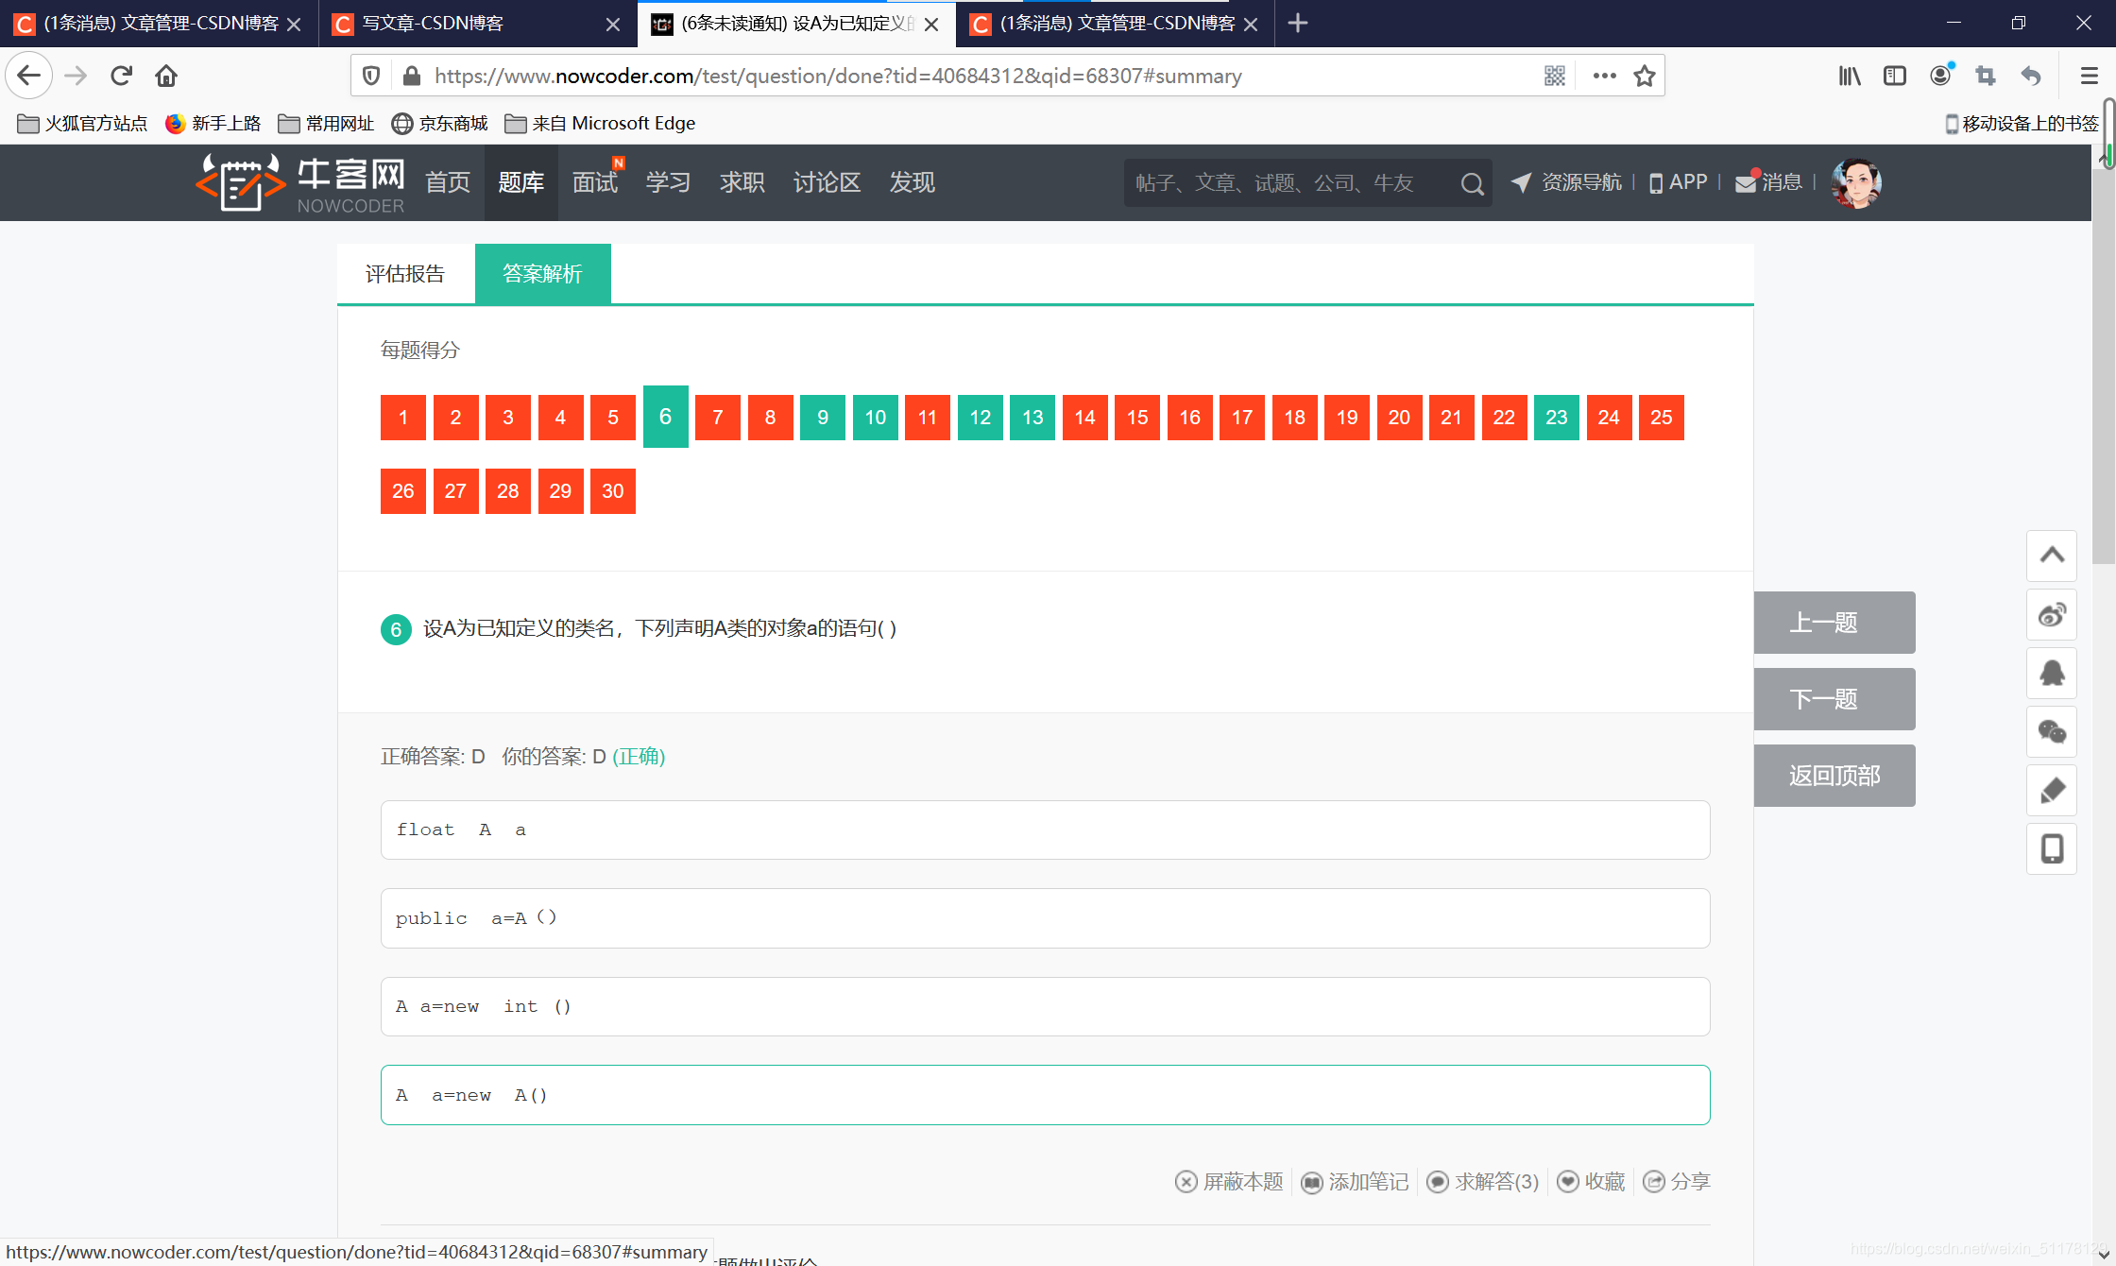Select option 'A a=new A()'

pyautogui.click(x=1046, y=1095)
